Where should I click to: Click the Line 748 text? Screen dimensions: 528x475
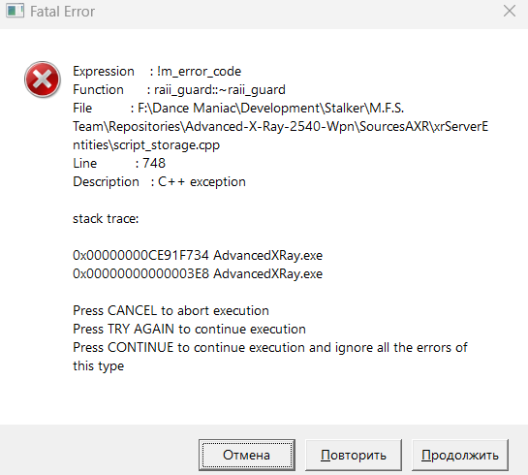(119, 163)
